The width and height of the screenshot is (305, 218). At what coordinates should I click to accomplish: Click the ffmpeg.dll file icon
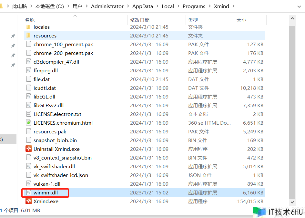[29, 70]
